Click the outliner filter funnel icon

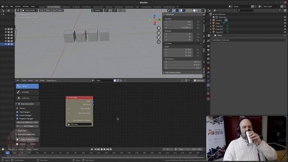coord(280,11)
